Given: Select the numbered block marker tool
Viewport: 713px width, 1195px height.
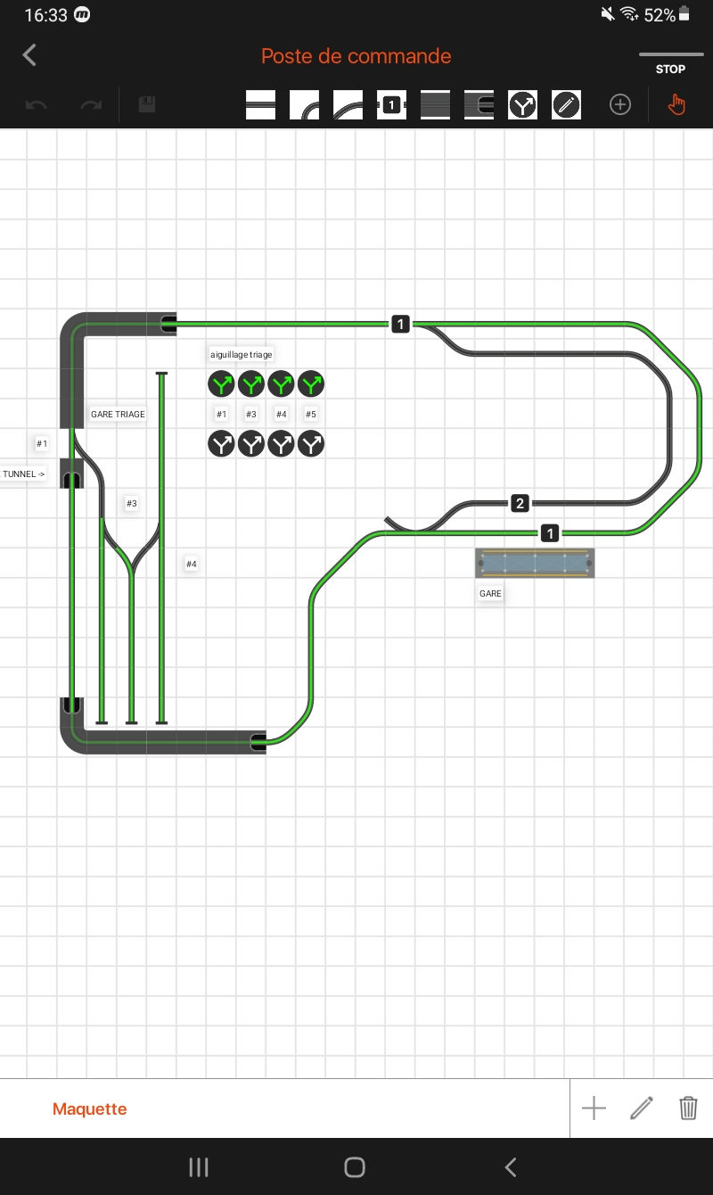Looking at the screenshot, I should click(x=391, y=105).
